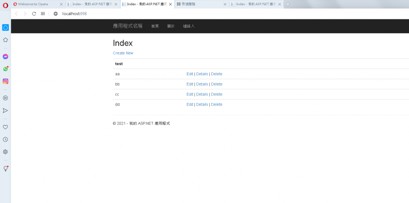Image resolution: width=409 pixels, height=203 pixels.
Task: Open Facebook Messenger in the sidebar
Action: point(6,57)
